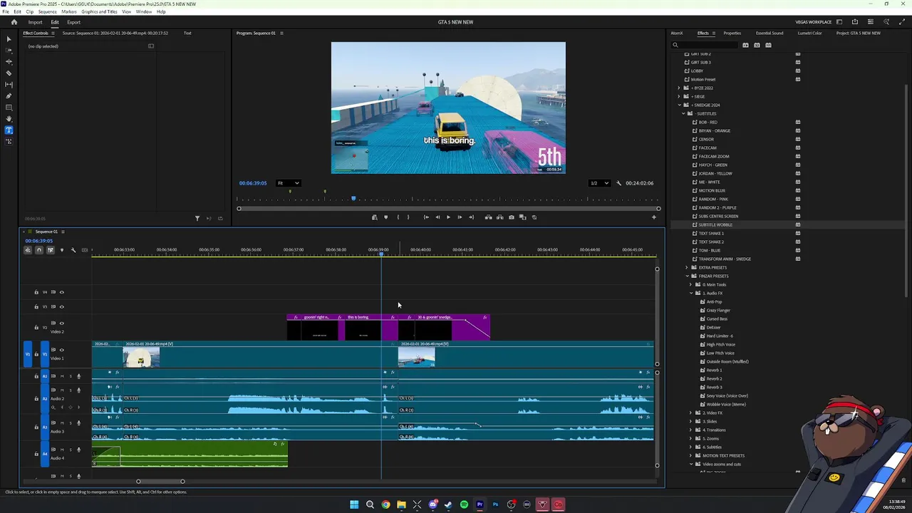Toggle the lock on track V3
The width and height of the screenshot is (912, 513).
36,307
